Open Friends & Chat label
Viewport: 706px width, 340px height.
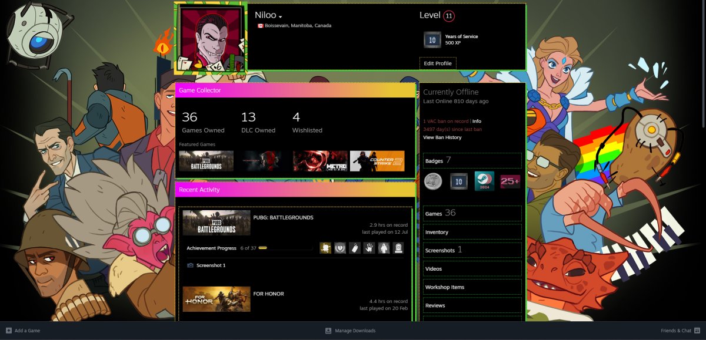pos(676,331)
